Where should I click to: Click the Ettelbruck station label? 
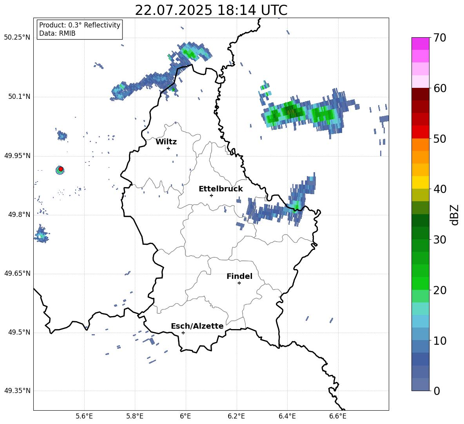click(221, 189)
